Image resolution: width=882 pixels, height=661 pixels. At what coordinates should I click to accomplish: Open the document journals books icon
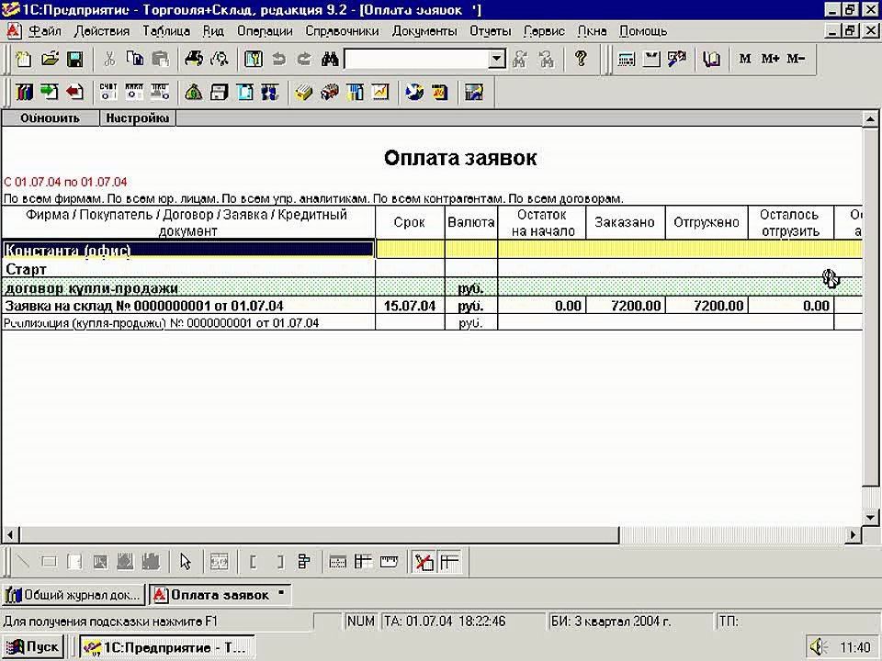coord(24,92)
